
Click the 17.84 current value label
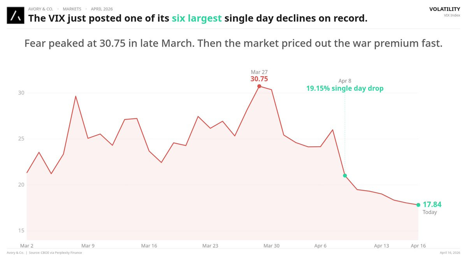click(x=432, y=205)
